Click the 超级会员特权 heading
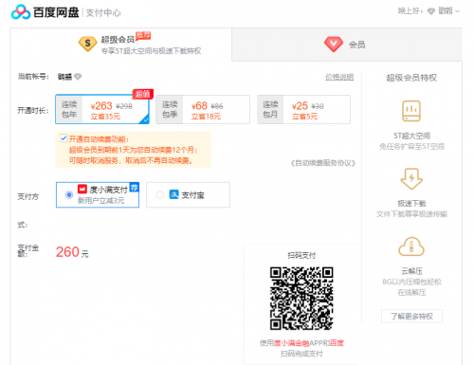The image size is (474, 365). (411, 78)
